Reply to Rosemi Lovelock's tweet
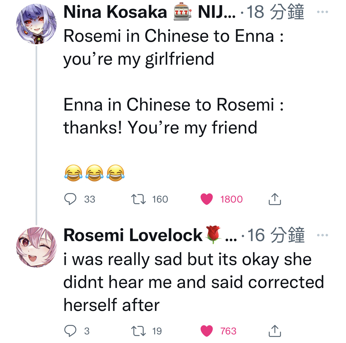 70,331
